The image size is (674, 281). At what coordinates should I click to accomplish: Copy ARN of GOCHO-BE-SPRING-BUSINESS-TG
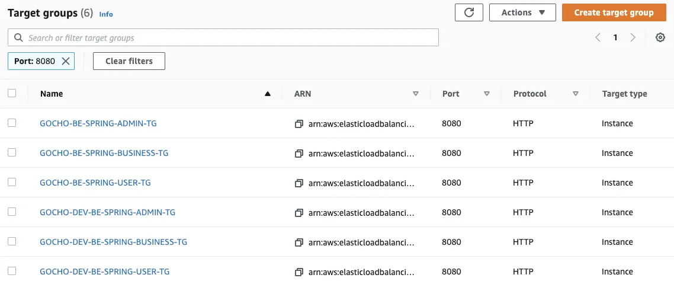(x=299, y=154)
